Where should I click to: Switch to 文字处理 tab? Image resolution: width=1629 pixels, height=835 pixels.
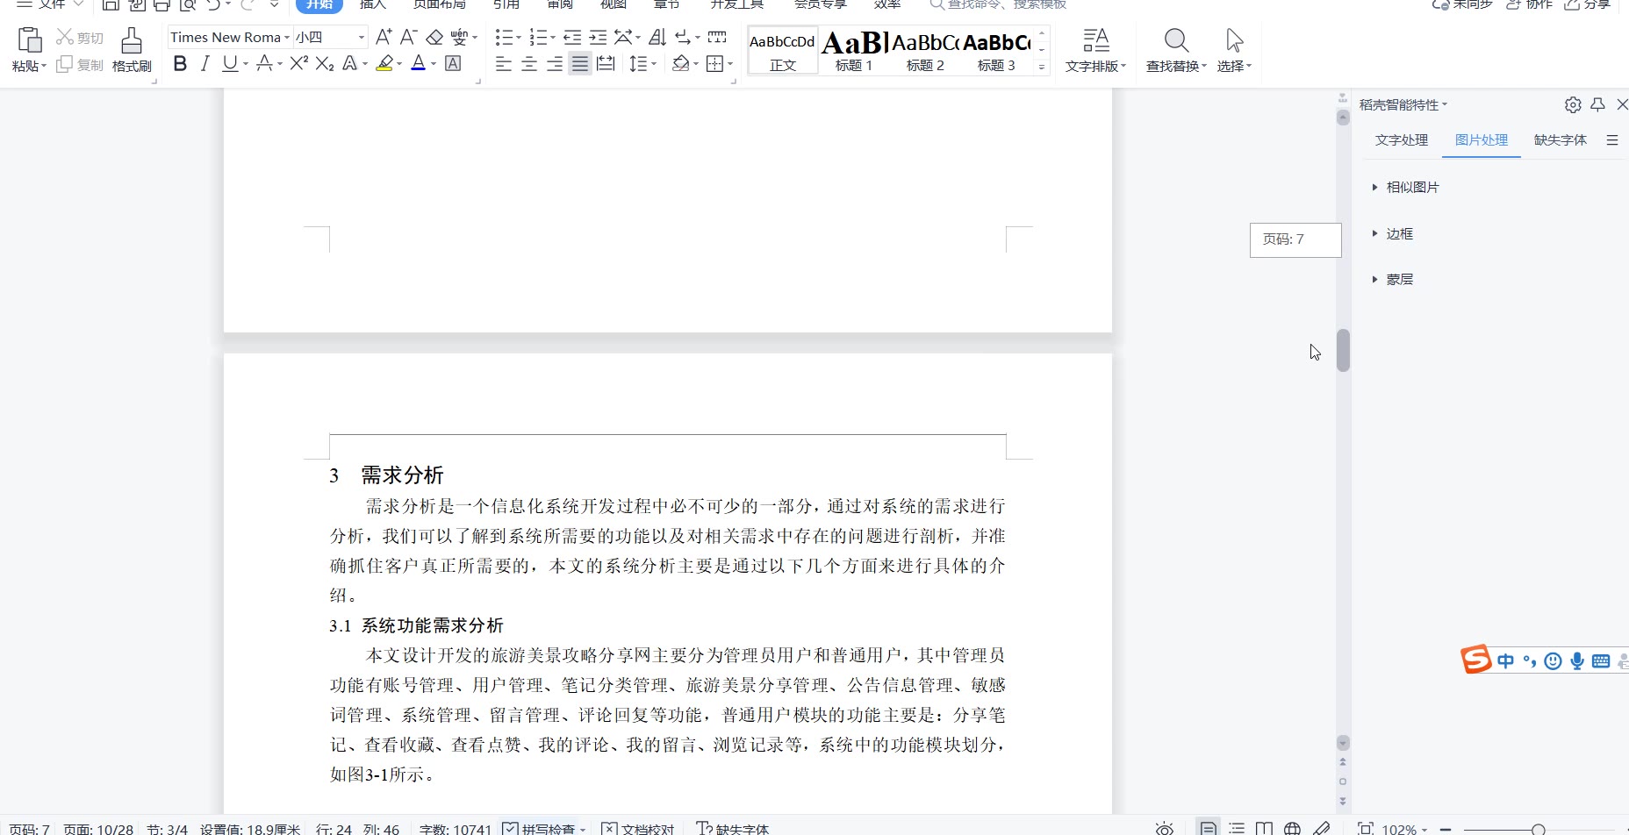click(x=1402, y=140)
